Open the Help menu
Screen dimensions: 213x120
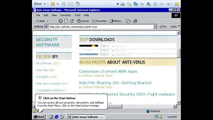87,15
